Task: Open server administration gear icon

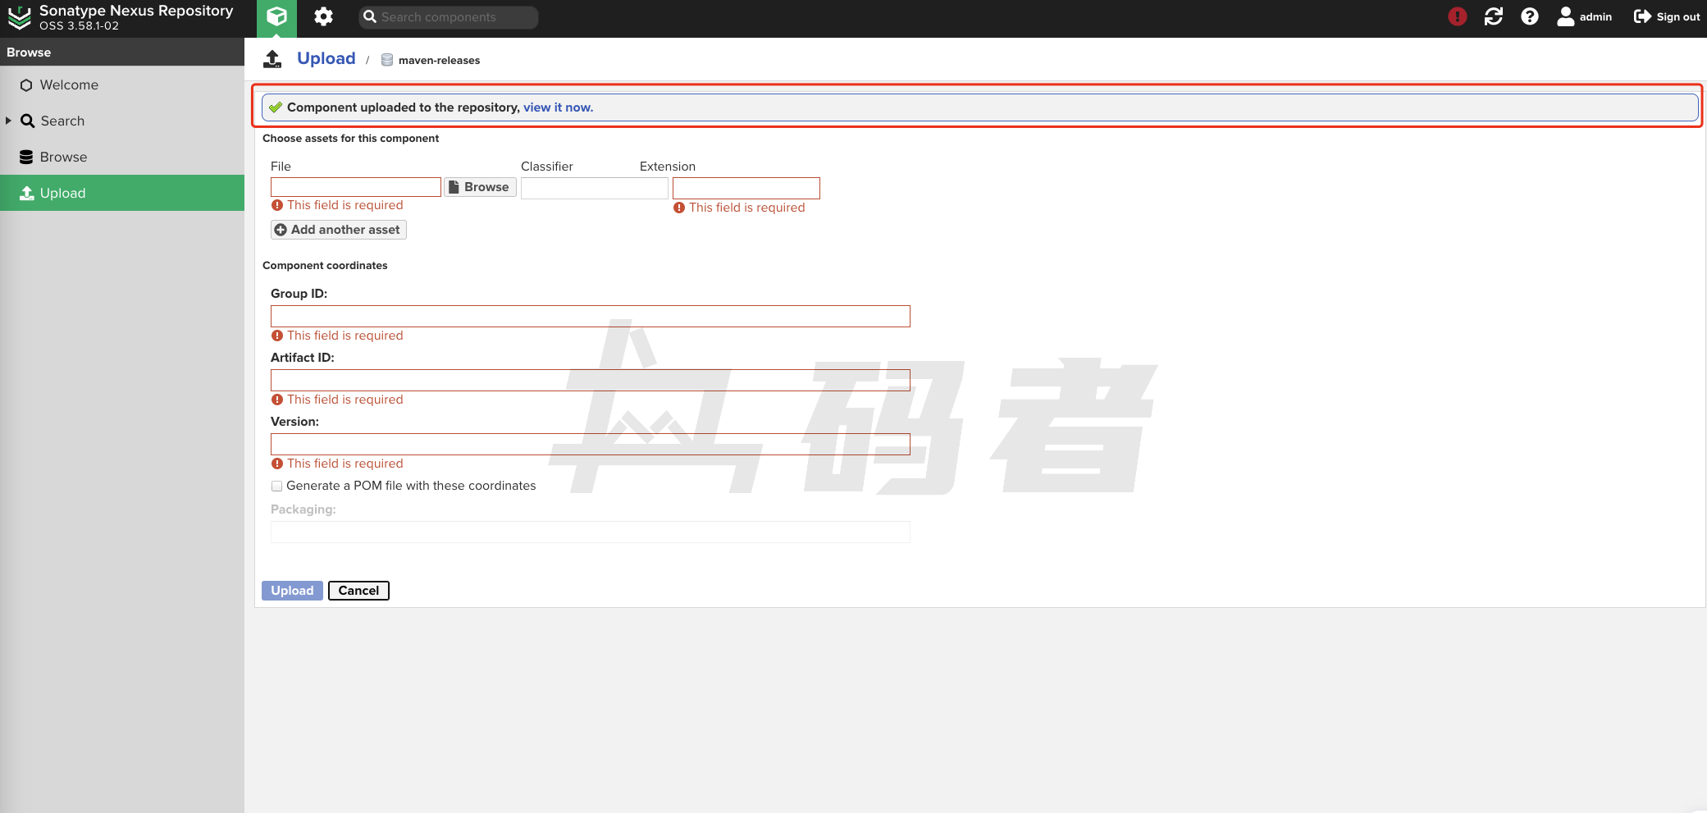Action: [x=324, y=17]
